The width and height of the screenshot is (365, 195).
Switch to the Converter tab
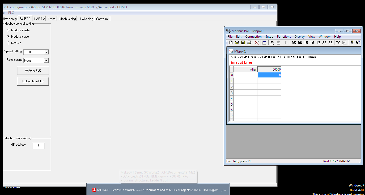[x=102, y=19]
